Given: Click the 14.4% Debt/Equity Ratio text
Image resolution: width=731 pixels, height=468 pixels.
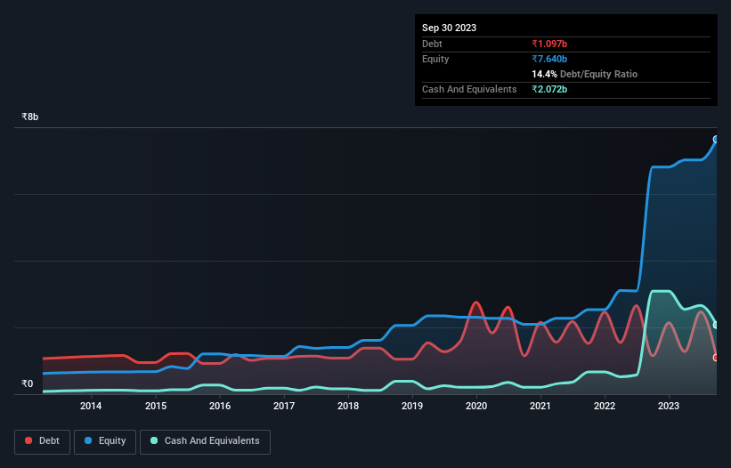Looking at the screenshot, I should tap(585, 74).
